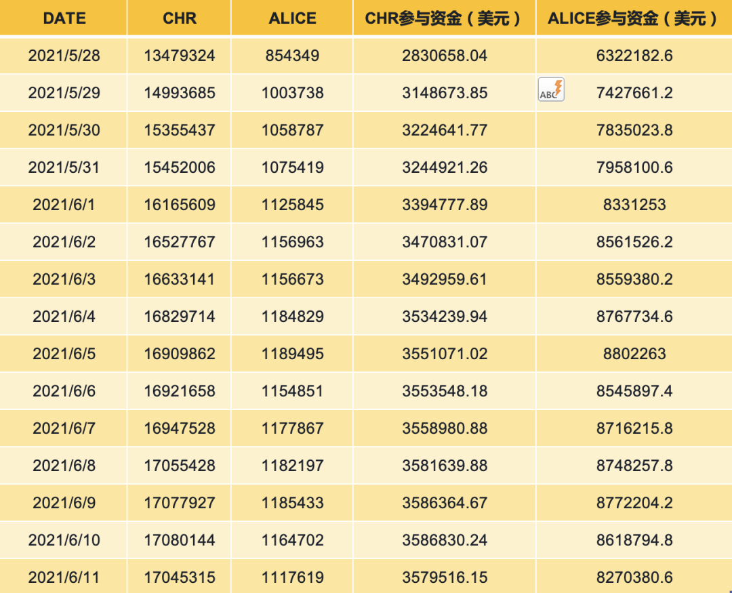This screenshot has width=732, height=593.
Task: Click date cell 2021/6/4
Action: tap(64, 316)
